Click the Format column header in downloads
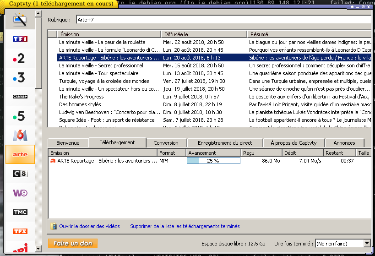 (x=172, y=153)
